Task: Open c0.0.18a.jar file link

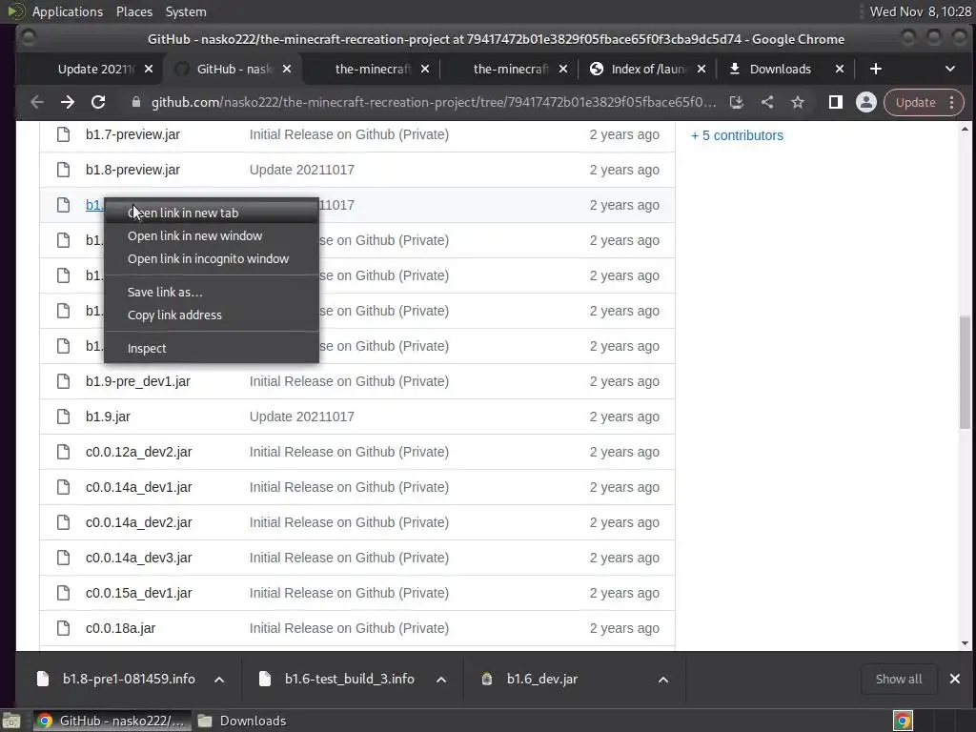Action: pyautogui.click(x=121, y=629)
